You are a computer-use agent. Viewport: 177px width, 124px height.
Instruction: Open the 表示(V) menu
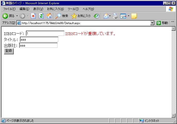pyautogui.click(x=38, y=9)
